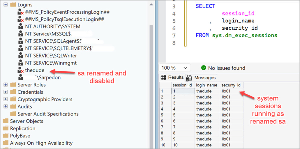This screenshot has width=300, height=149.
Task: Select login_name cell in row 3
Action: (207, 103)
